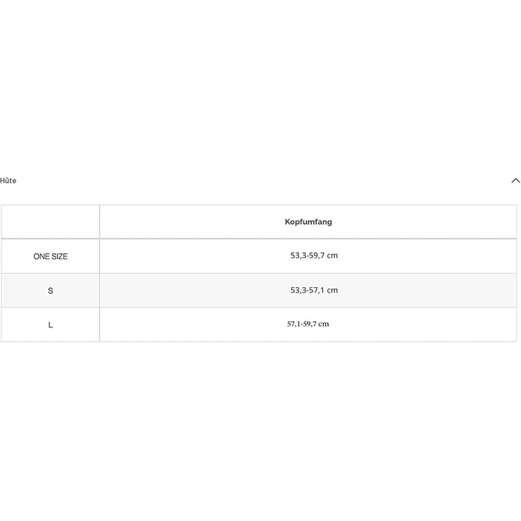This screenshot has height=521, width=521.
Task: Click the 53,3-59,7 cm measurement
Action: point(314,255)
